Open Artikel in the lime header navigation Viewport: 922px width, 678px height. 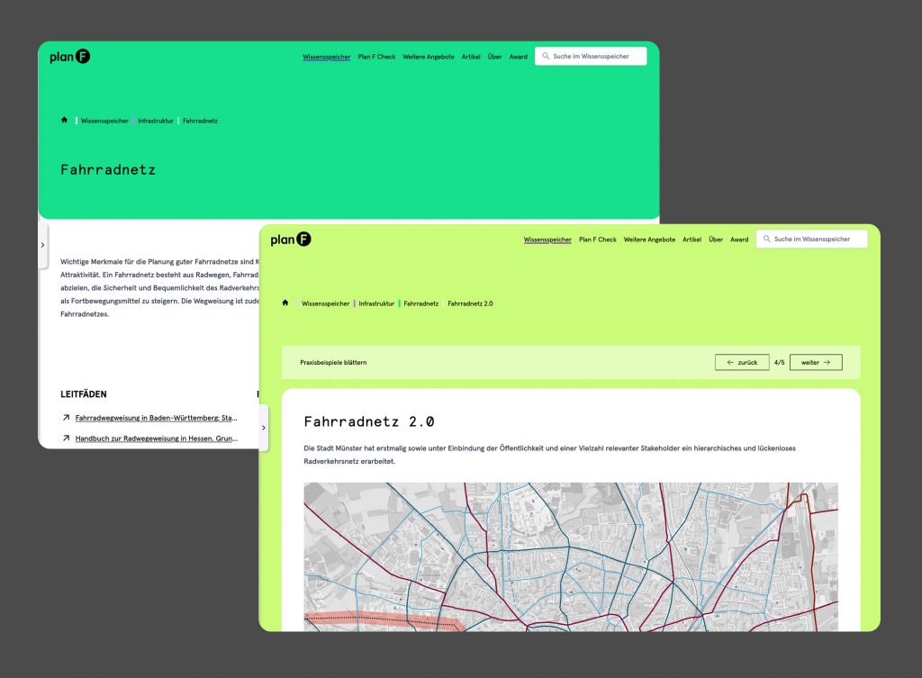coord(691,240)
